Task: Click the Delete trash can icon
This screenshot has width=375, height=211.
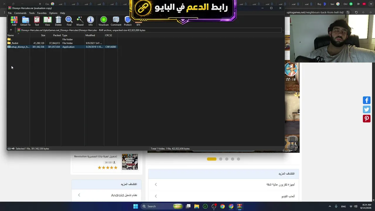Action: (x=58, y=21)
